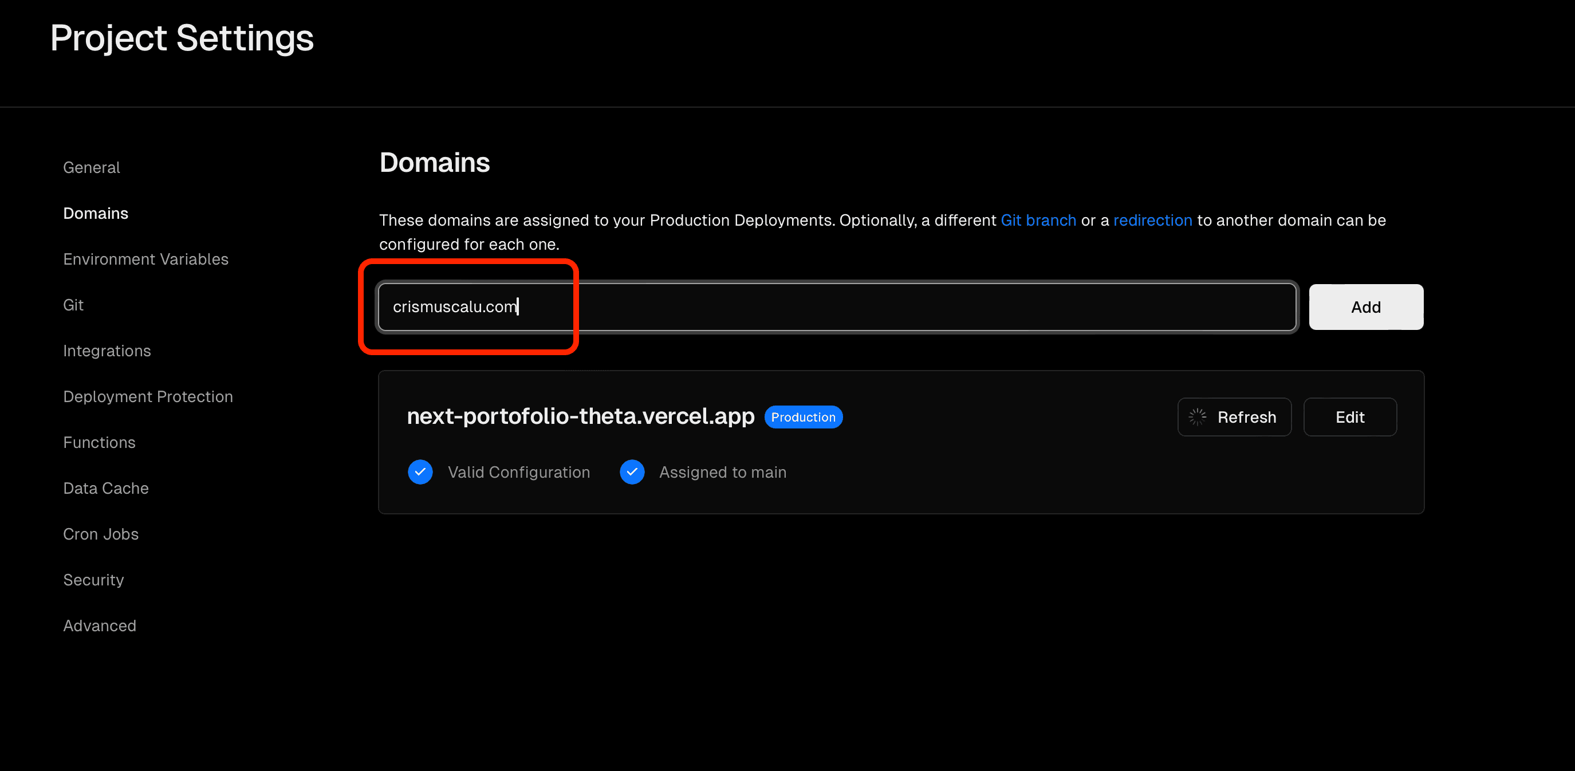The width and height of the screenshot is (1575, 771).
Task: Open the Data Cache section
Action: [106, 489]
